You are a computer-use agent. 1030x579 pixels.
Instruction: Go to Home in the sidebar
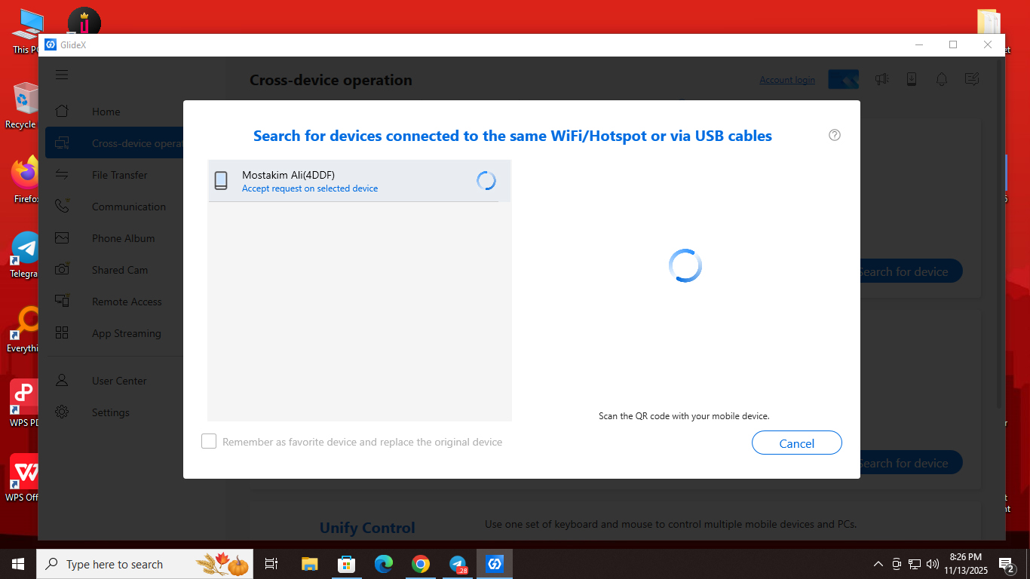[x=106, y=112]
